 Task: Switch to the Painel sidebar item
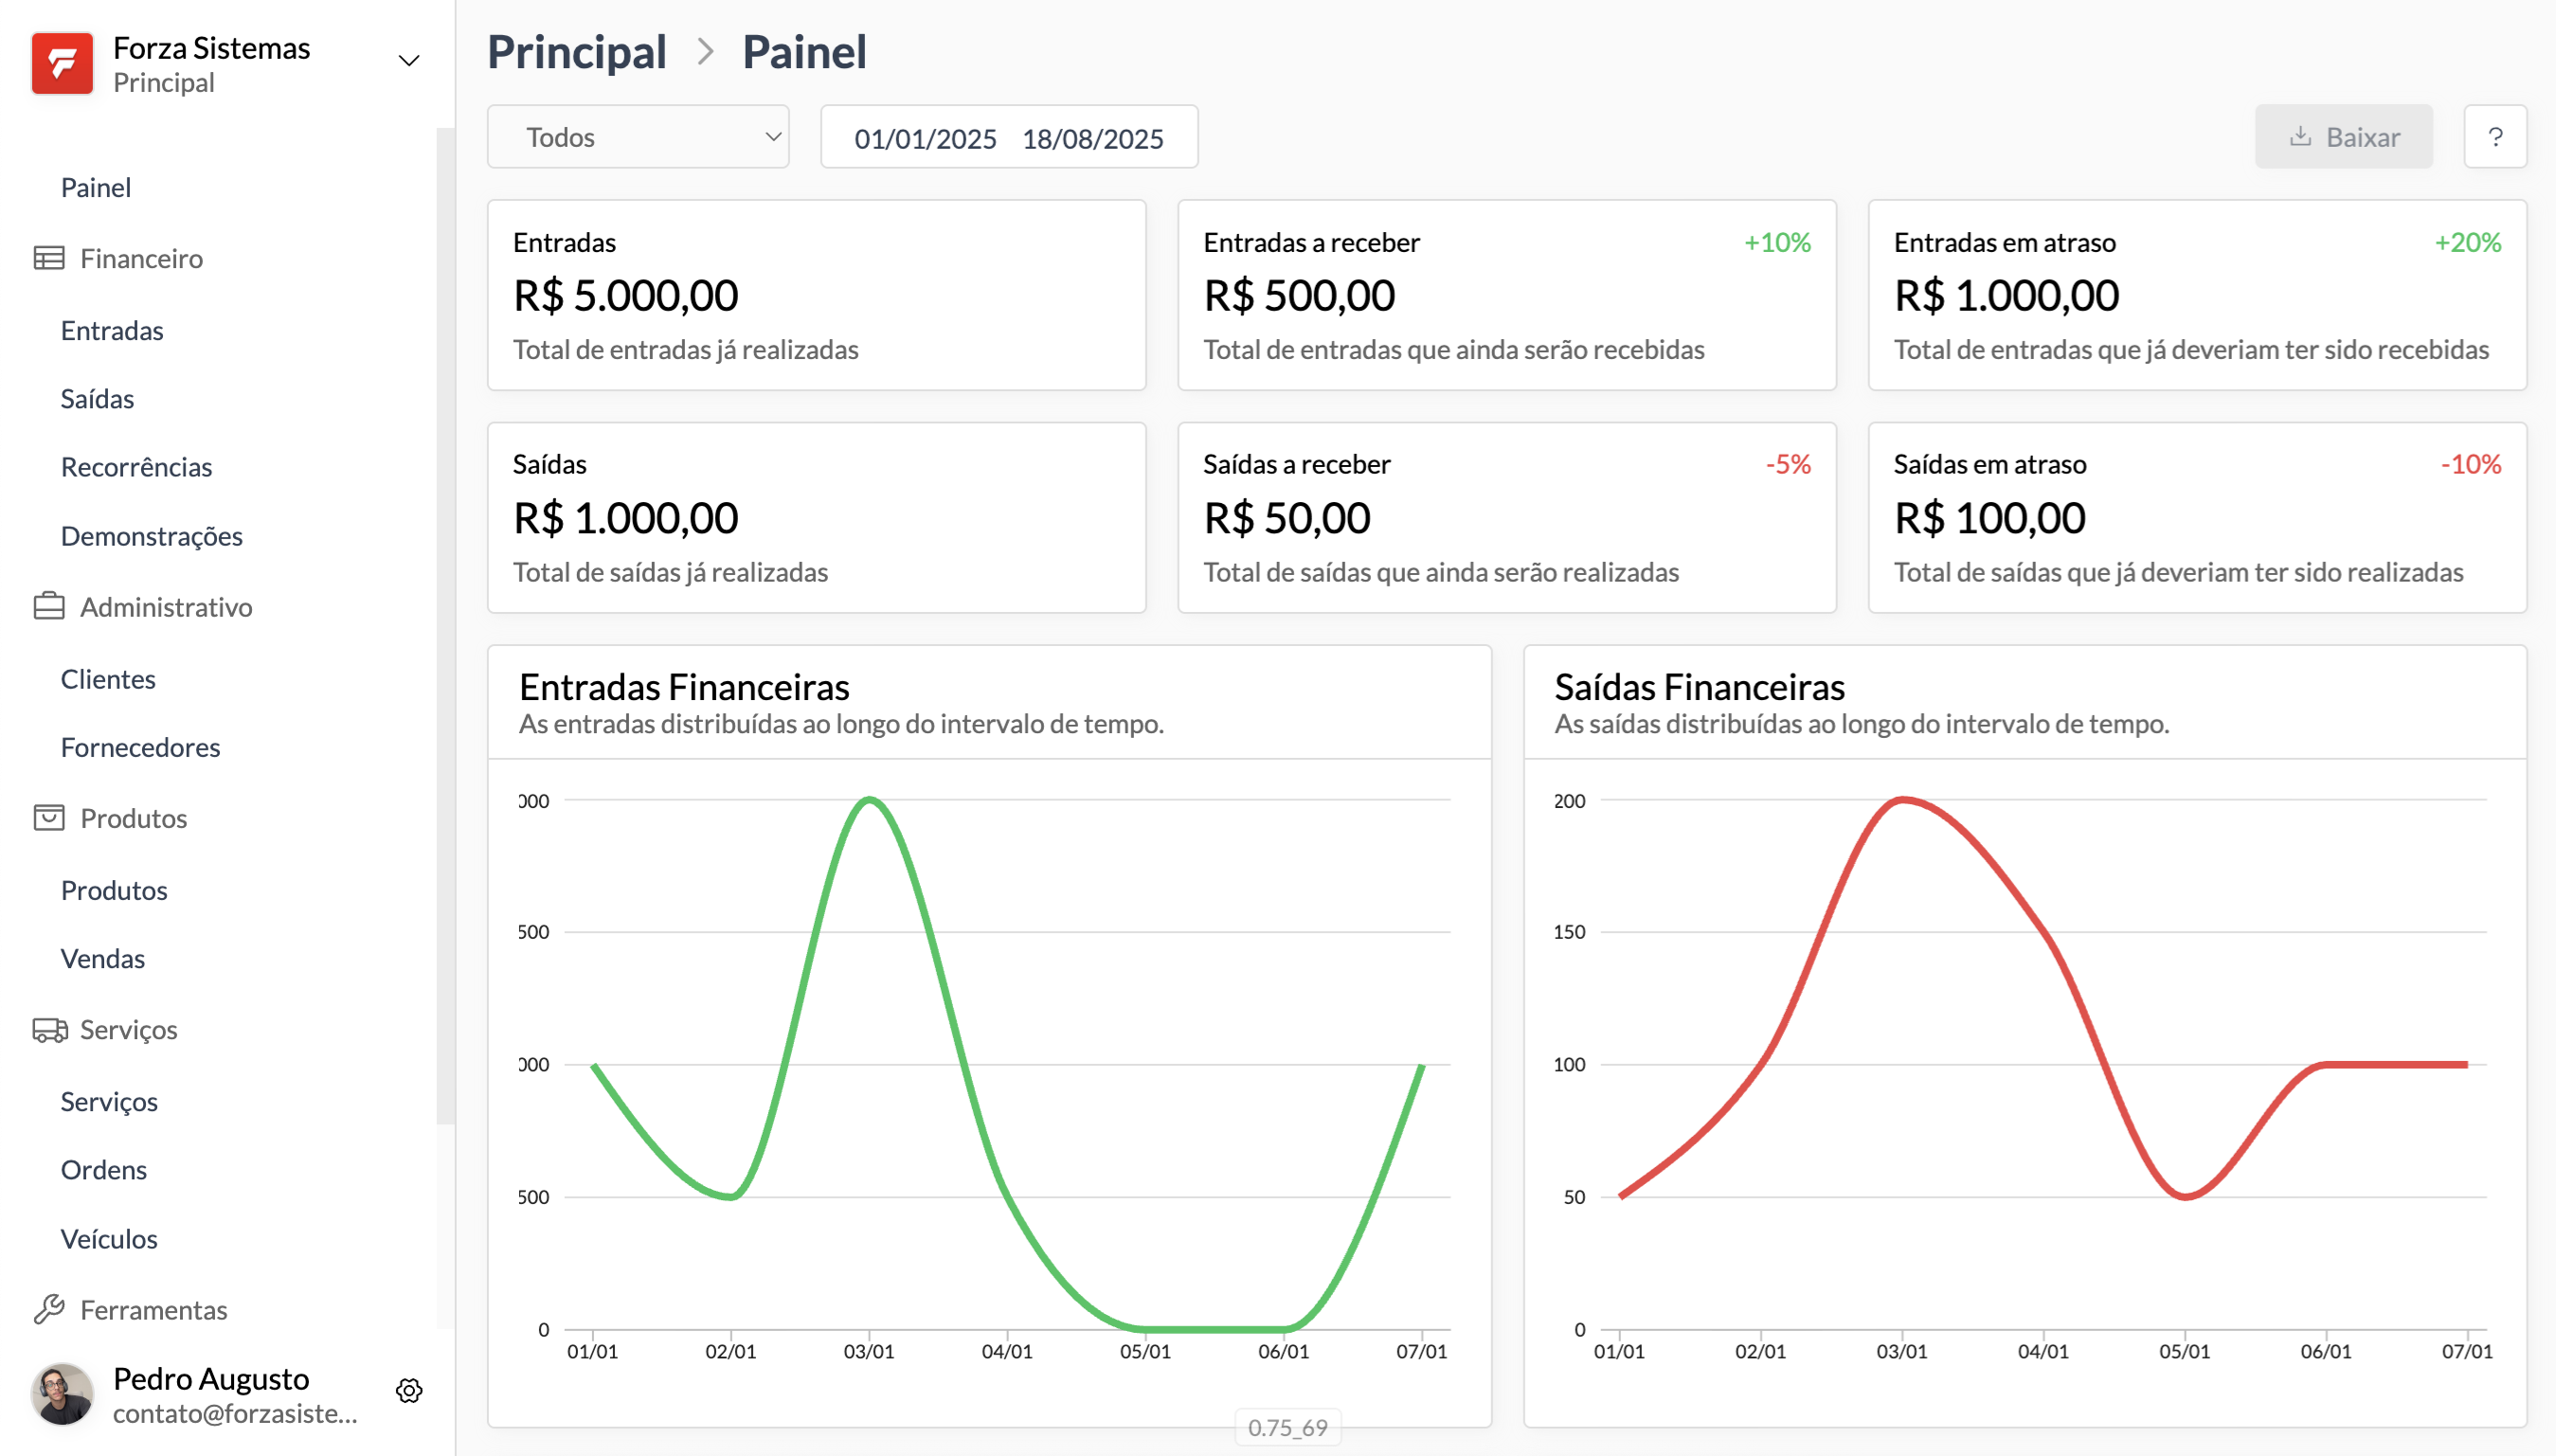coord(95,187)
